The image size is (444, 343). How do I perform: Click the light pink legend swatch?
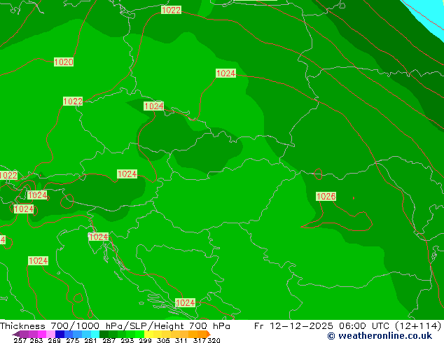click(50, 334)
